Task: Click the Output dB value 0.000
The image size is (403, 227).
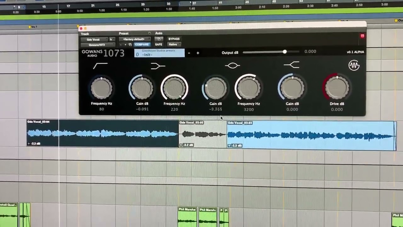Action: point(310,52)
